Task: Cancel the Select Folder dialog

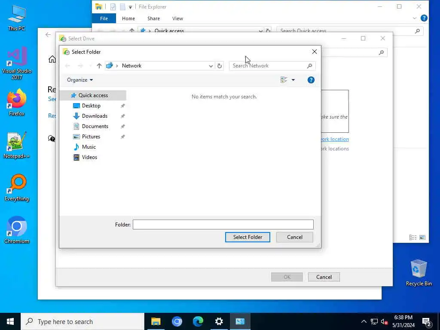Action: 295,237
